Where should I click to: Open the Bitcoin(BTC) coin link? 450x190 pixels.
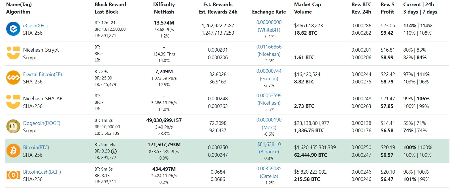[36, 147]
